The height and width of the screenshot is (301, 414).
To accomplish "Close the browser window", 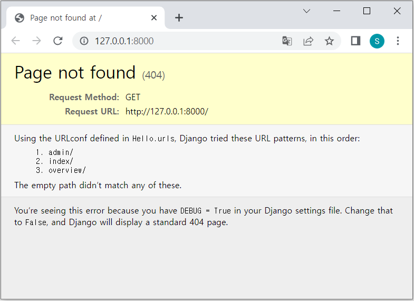I will [397, 11].
